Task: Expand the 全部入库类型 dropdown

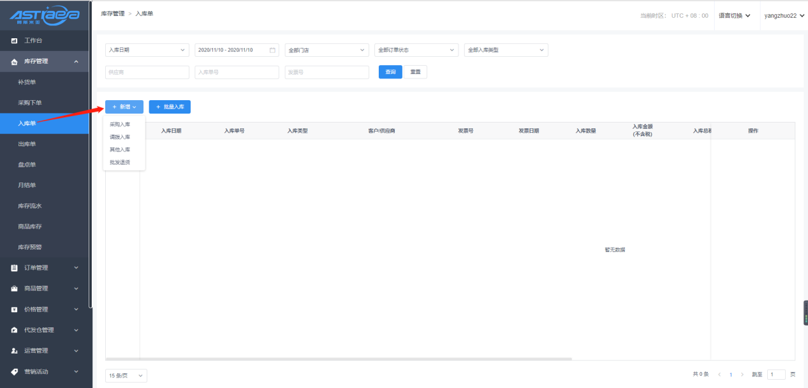Action: (x=506, y=50)
